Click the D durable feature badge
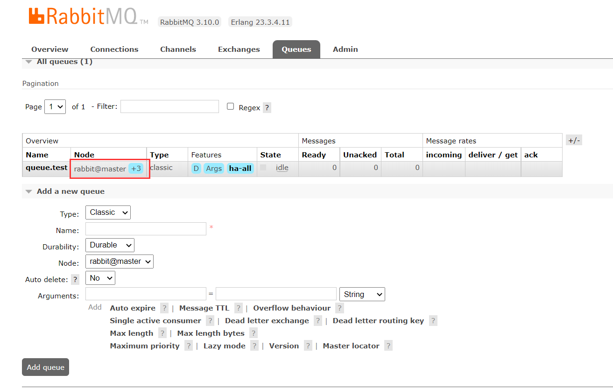 coord(196,169)
